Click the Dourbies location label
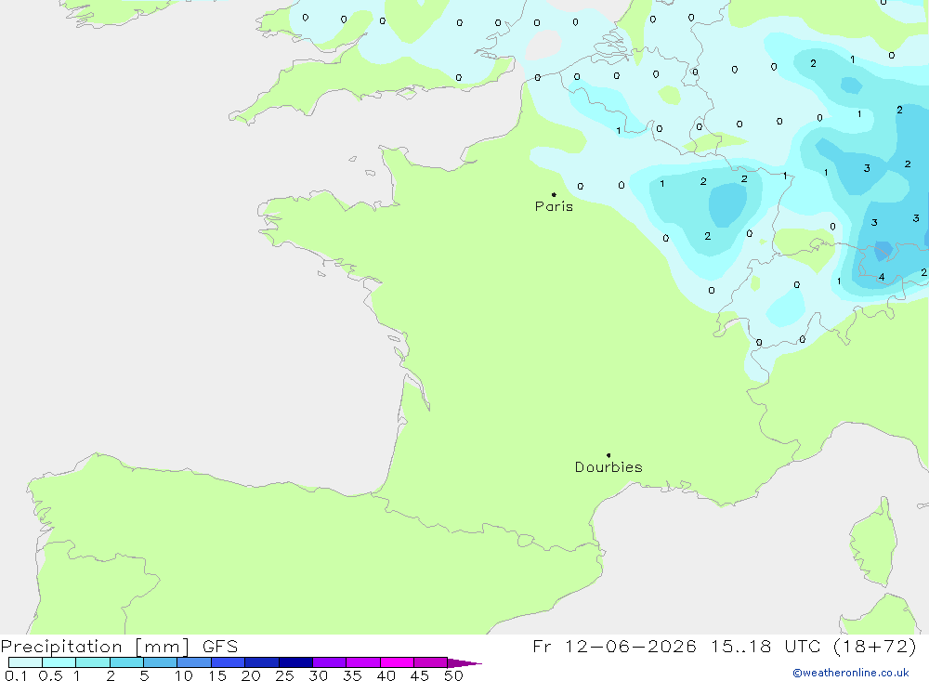 coord(608,467)
